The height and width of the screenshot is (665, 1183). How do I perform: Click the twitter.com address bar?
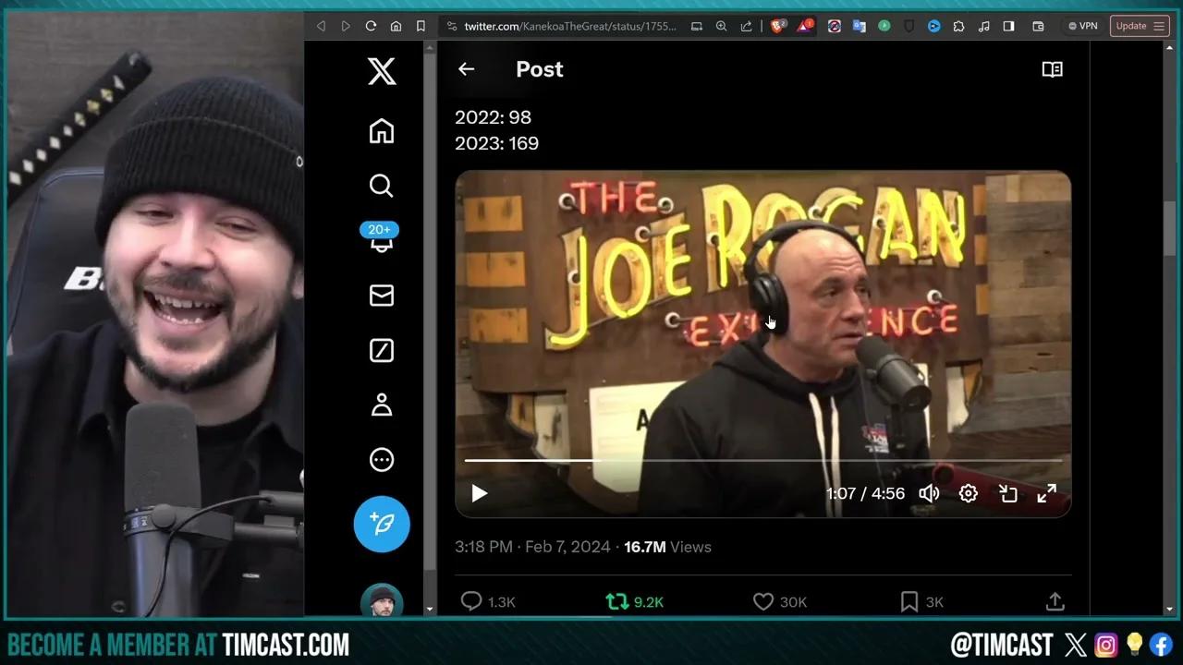tap(555, 26)
